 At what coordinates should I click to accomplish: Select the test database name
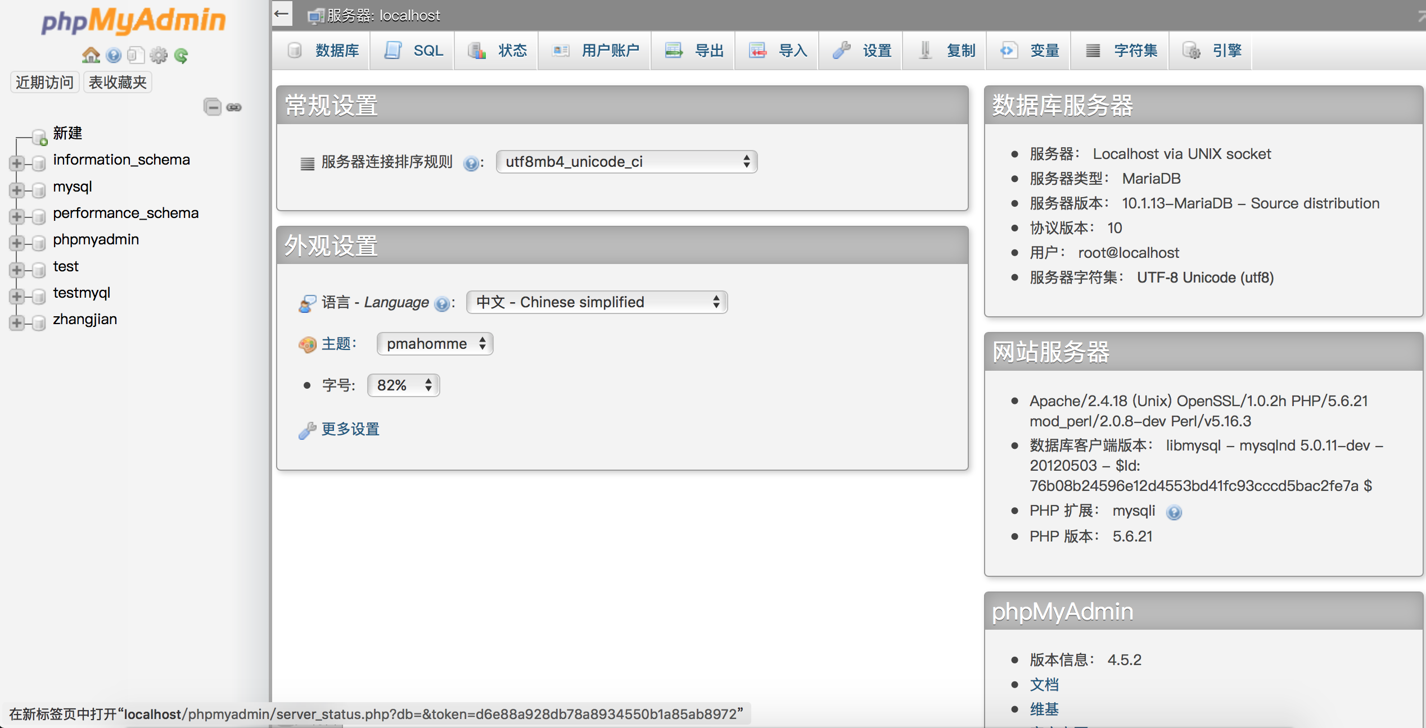click(66, 266)
